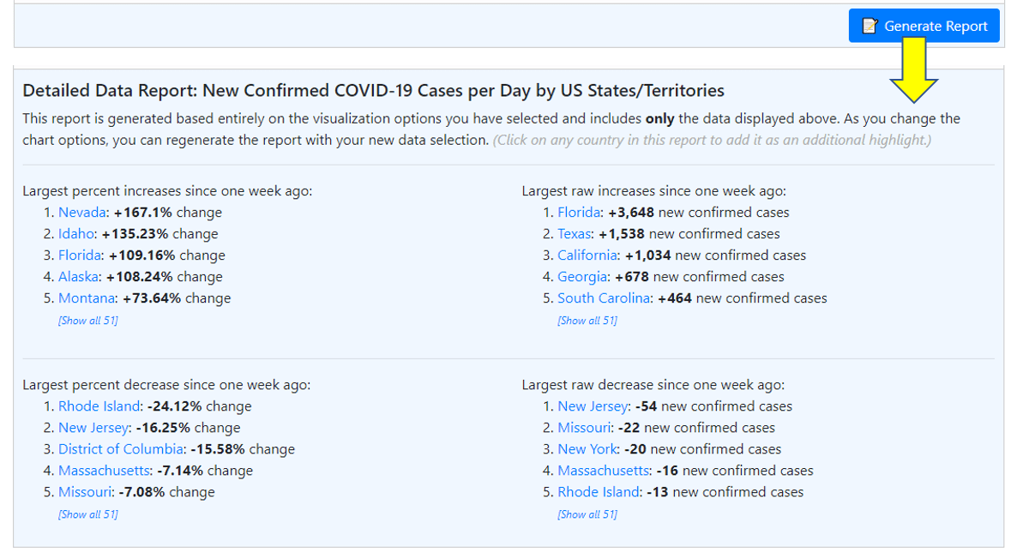Screen dimensions: 1017x553
Task: Choose Rhode Island in percent decrease list
Action: pyautogui.click(x=99, y=406)
